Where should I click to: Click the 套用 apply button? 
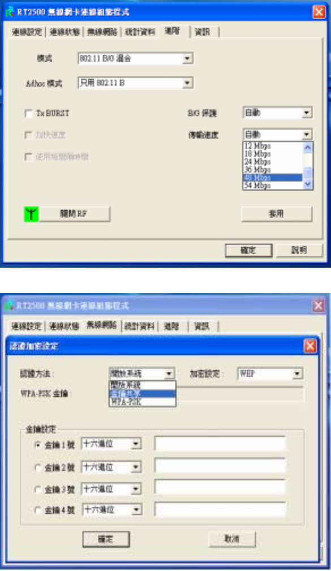[x=277, y=214]
